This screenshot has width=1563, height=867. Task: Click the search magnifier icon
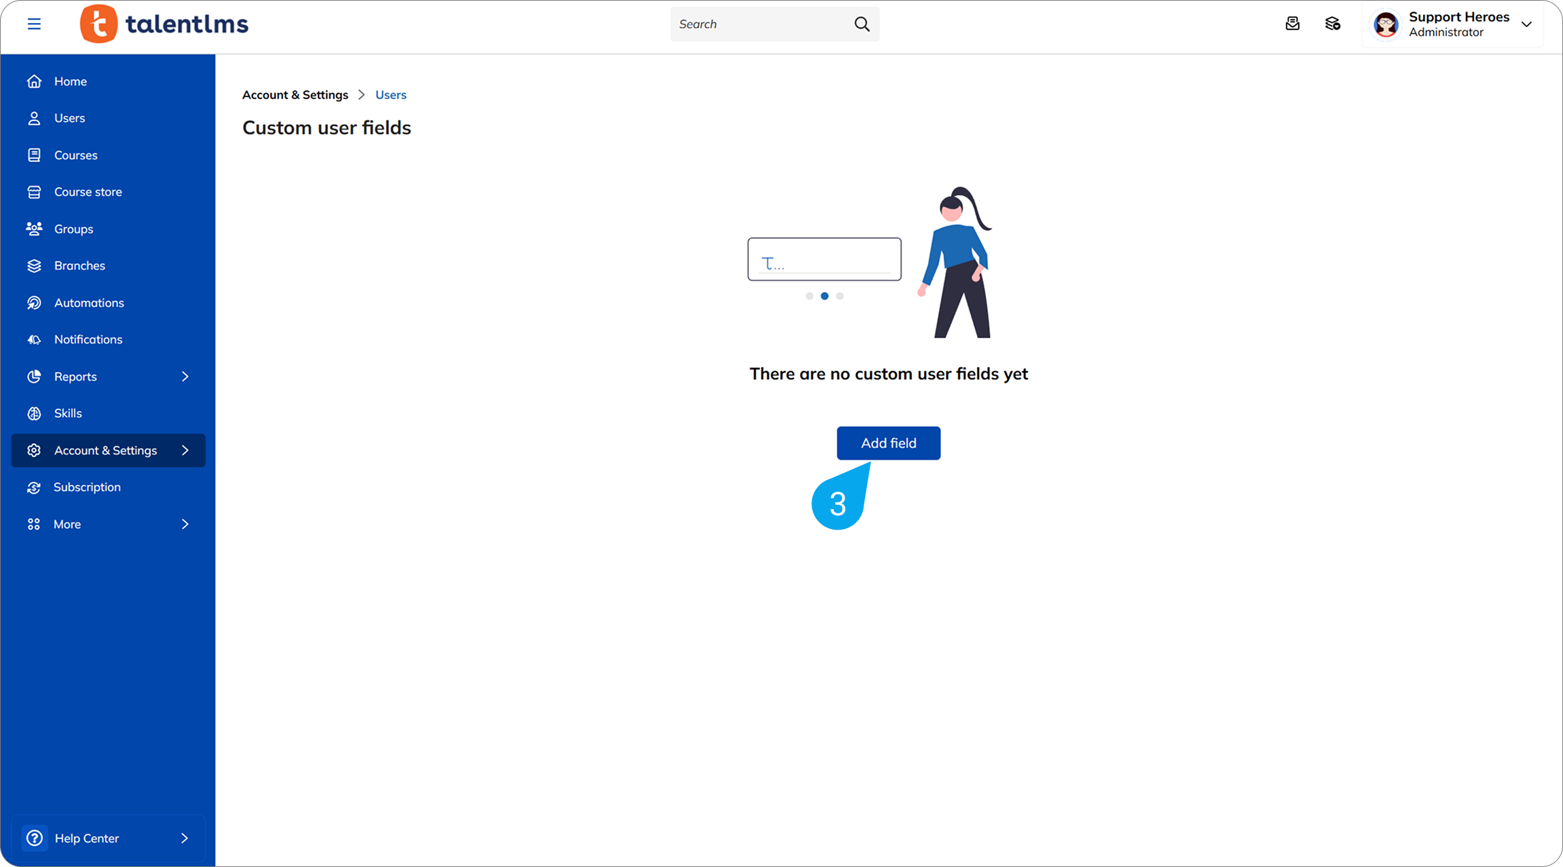click(862, 24)
